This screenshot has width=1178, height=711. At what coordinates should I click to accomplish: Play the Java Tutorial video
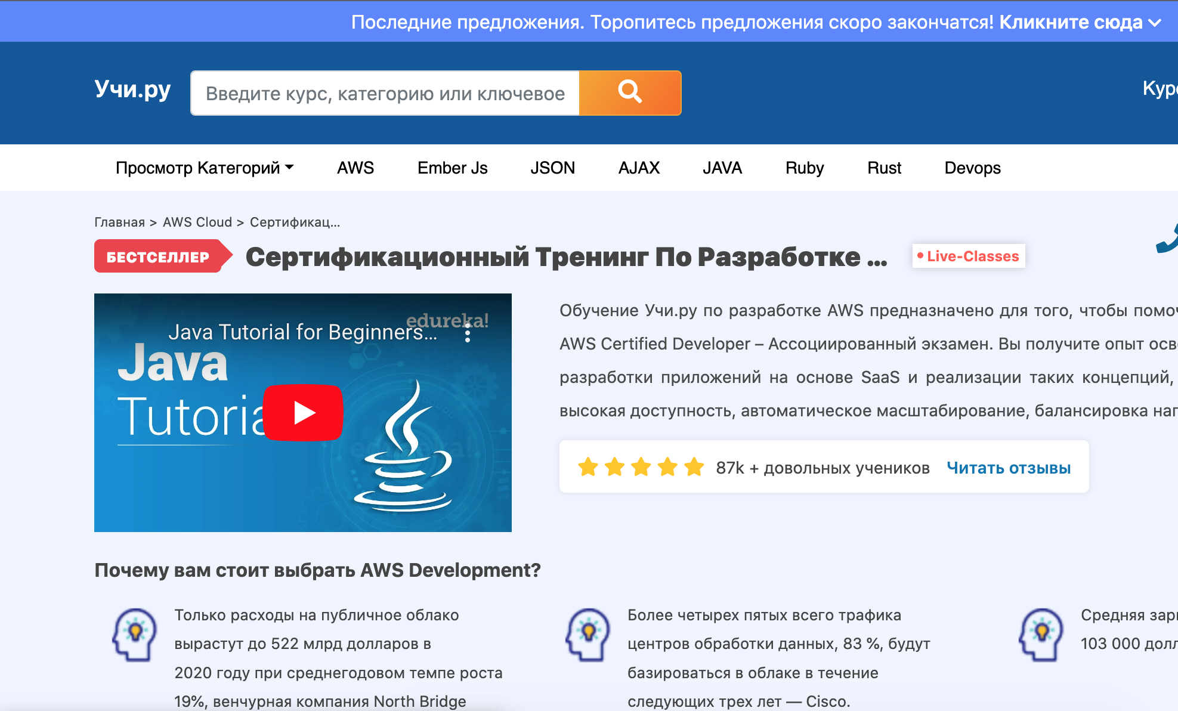(303, 413)
